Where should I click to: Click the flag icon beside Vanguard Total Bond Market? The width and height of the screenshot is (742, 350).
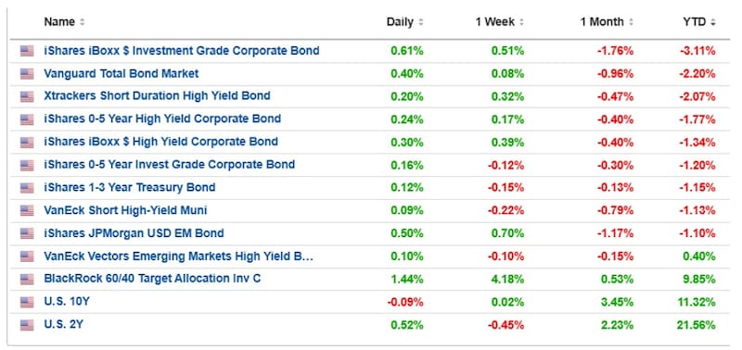[27, 74]
